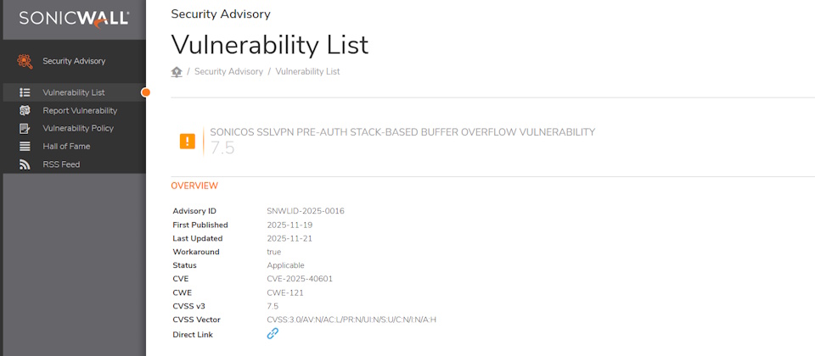Click the Vulnerability List bullet-list icon
The width and height of the screenshot is (815, 356).
click(25, 92)
